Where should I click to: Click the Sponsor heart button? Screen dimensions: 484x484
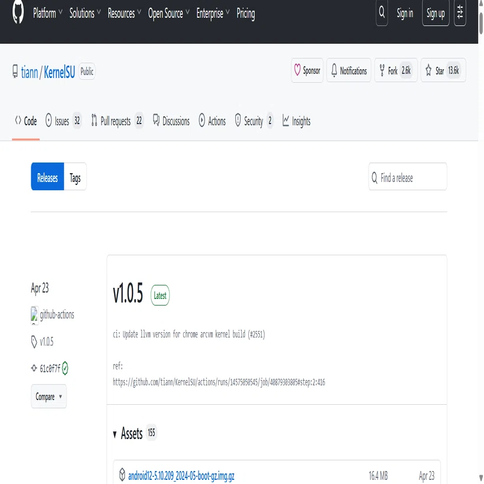307,70
